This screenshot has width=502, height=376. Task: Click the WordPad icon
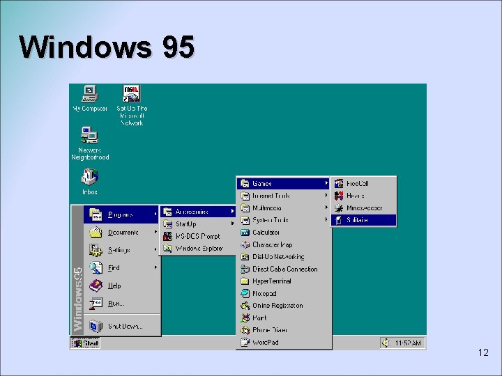245,343
